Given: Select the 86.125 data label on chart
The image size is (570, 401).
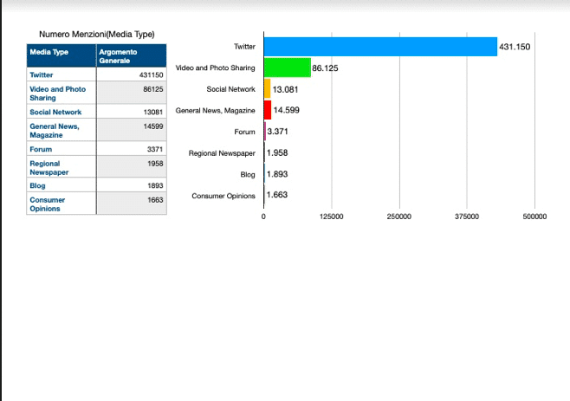Looking at the screenshot, I should (325, 68).
